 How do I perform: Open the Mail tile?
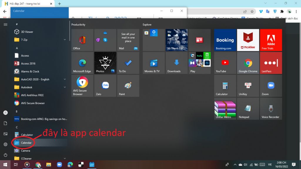(128, 40)
